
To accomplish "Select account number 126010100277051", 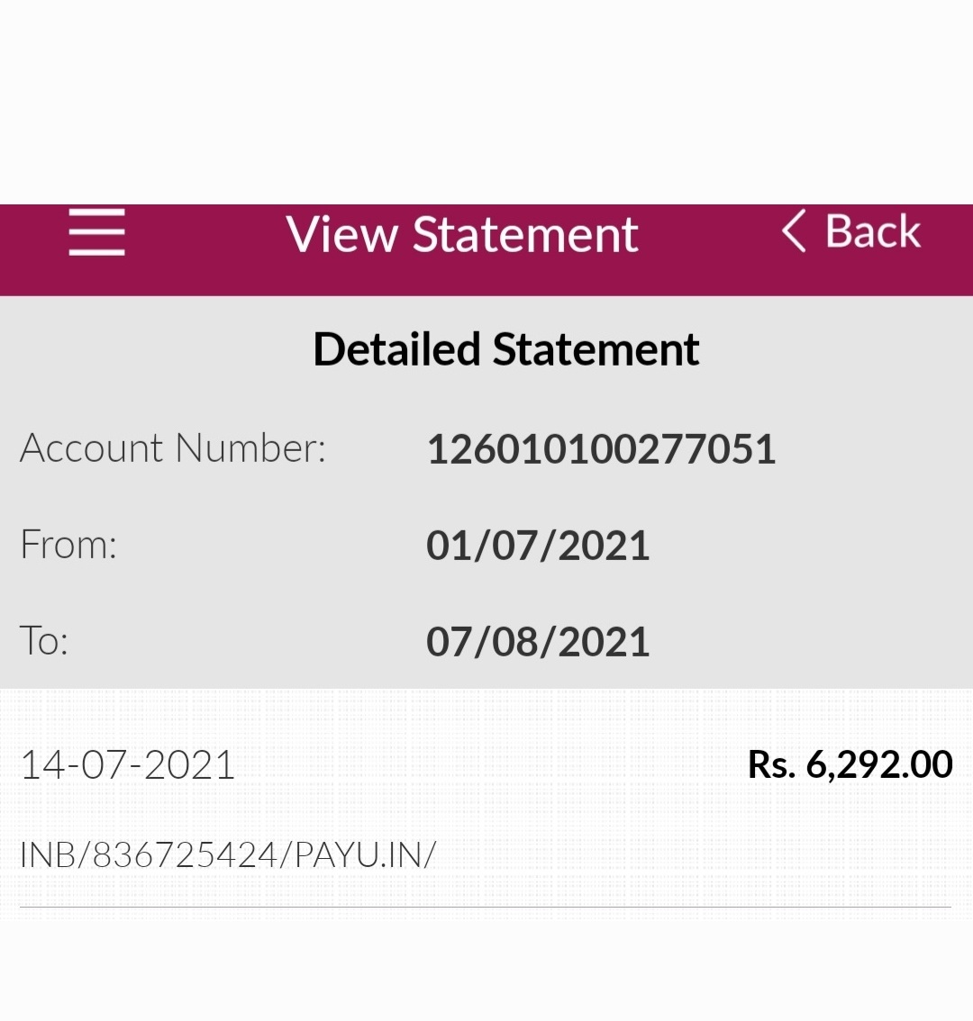I will [601, 449].
